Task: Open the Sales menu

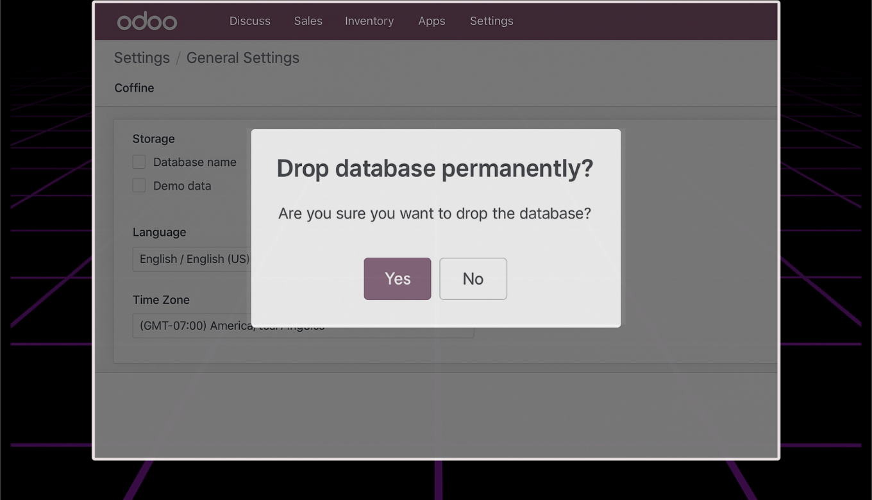Action: tap(308, 21)
